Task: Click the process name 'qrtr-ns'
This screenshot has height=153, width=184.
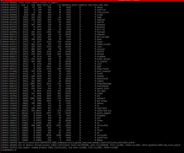Action: coord(101,30)
